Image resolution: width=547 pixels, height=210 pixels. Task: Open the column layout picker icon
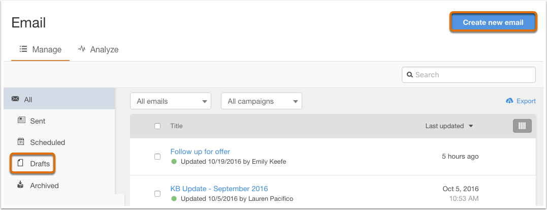(x=522, y=126)
